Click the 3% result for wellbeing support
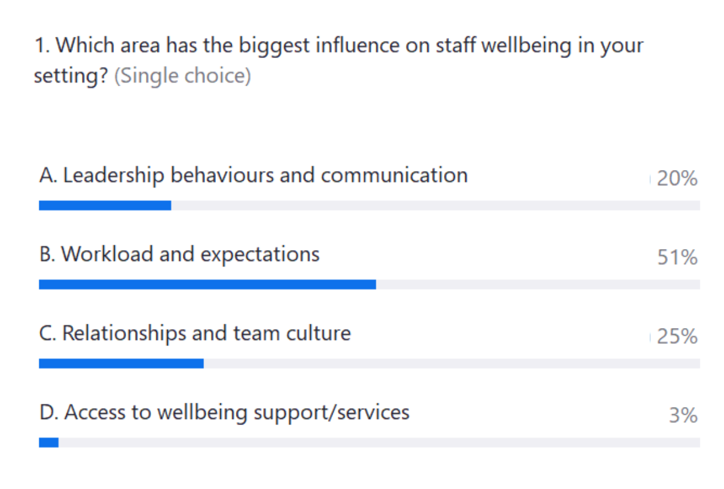The image size is (724, 489). [683, 416]
